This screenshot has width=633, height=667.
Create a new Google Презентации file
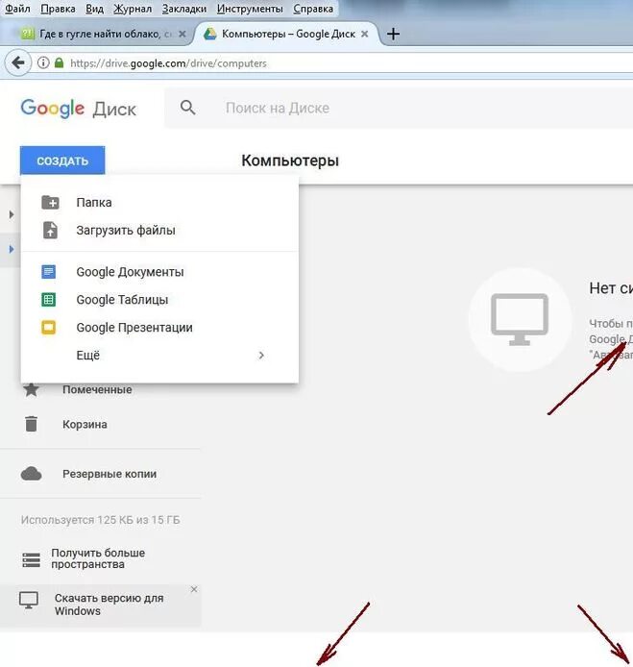point(159,328)
